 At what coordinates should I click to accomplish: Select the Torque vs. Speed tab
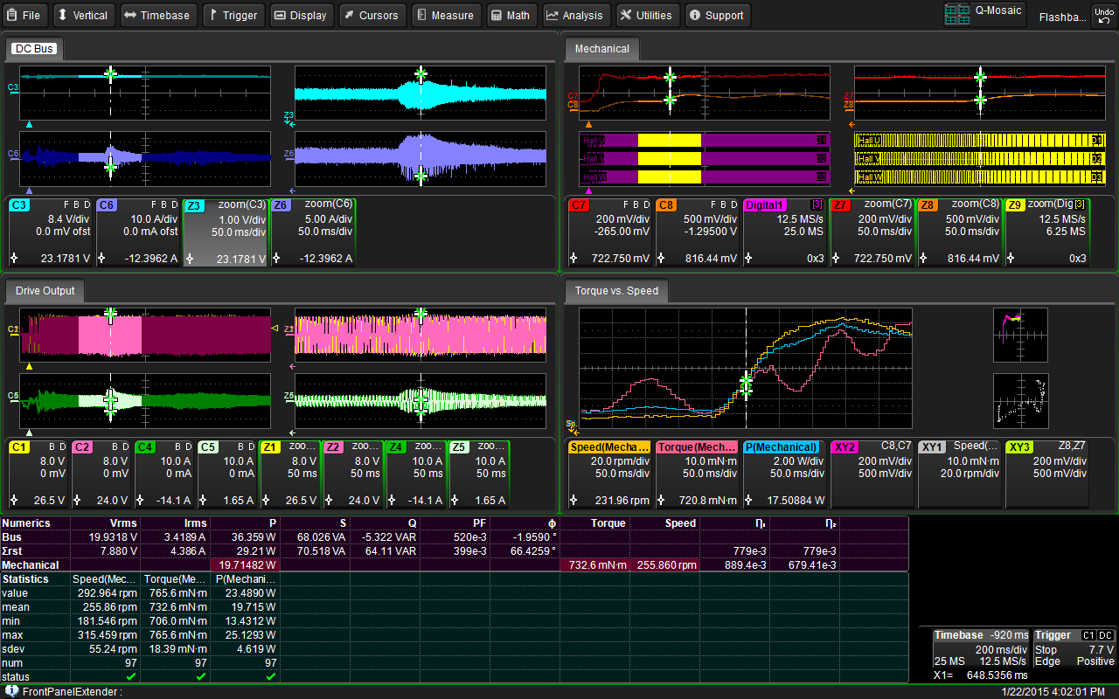point(616,290)
